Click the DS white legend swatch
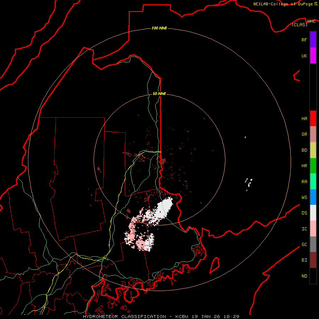 (x=313, y=213)
